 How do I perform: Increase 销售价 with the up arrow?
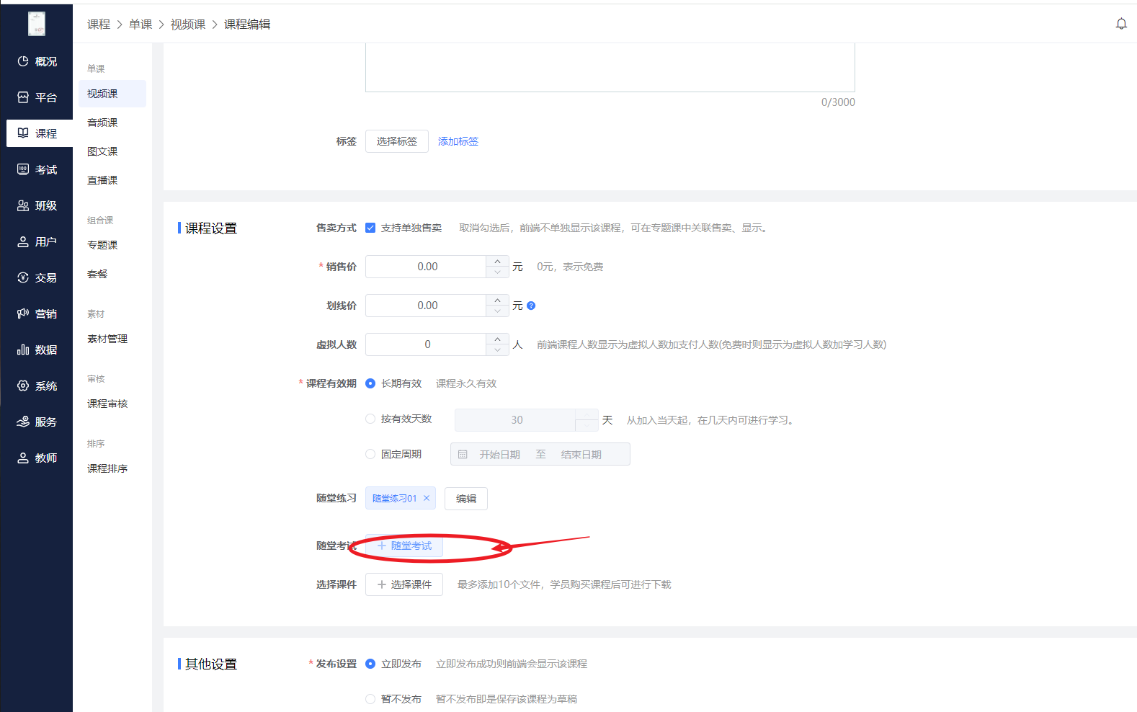497,262
